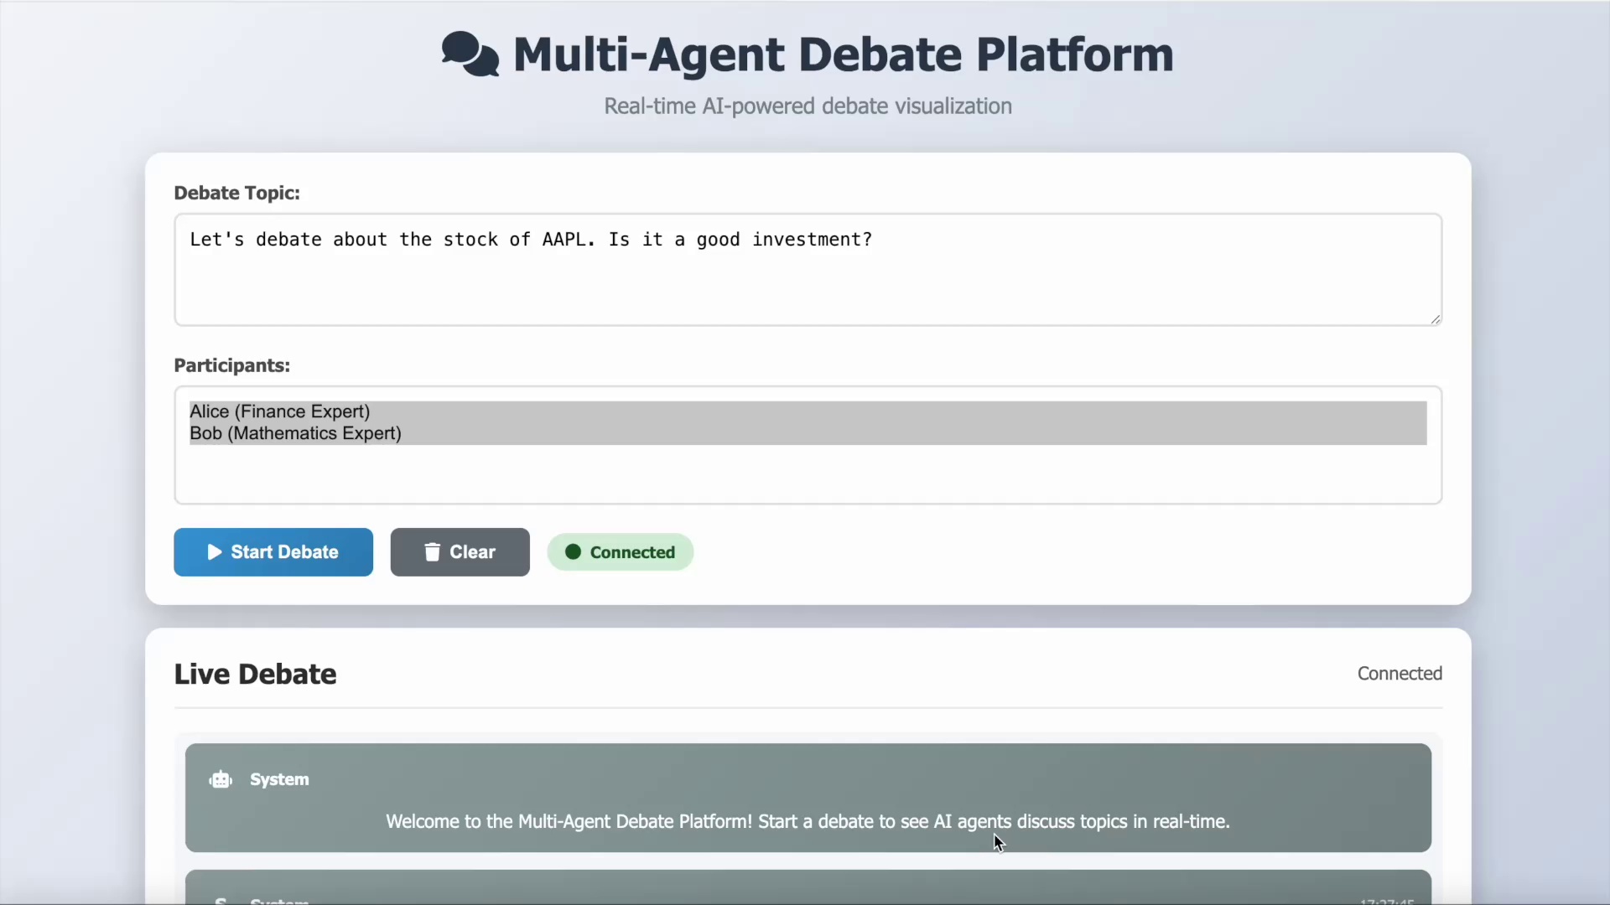
Task: Click the Debate Topic label
Action: [236, 194]
